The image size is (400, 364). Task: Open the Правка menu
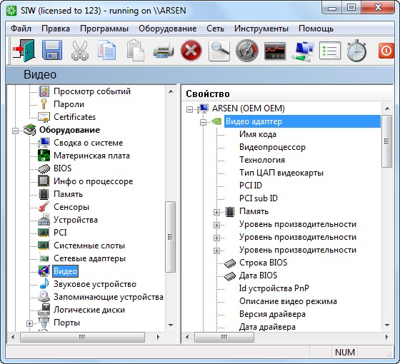click(56, 29)
